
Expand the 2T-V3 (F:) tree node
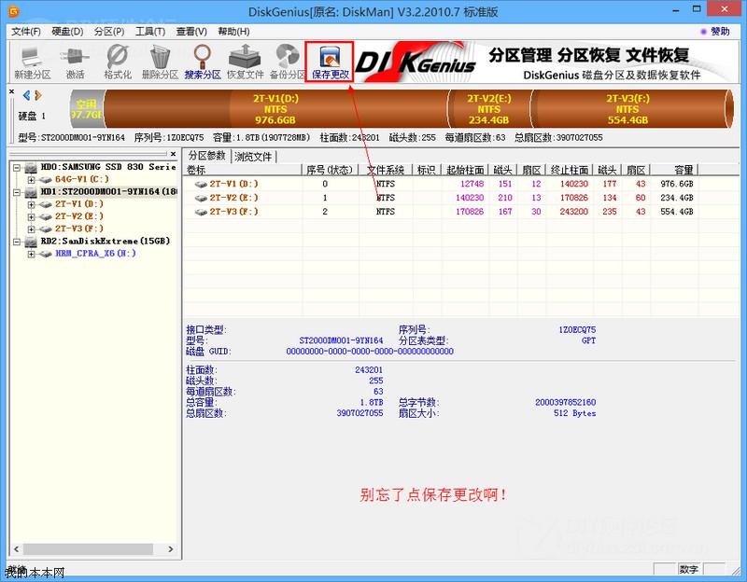point(32,229)
